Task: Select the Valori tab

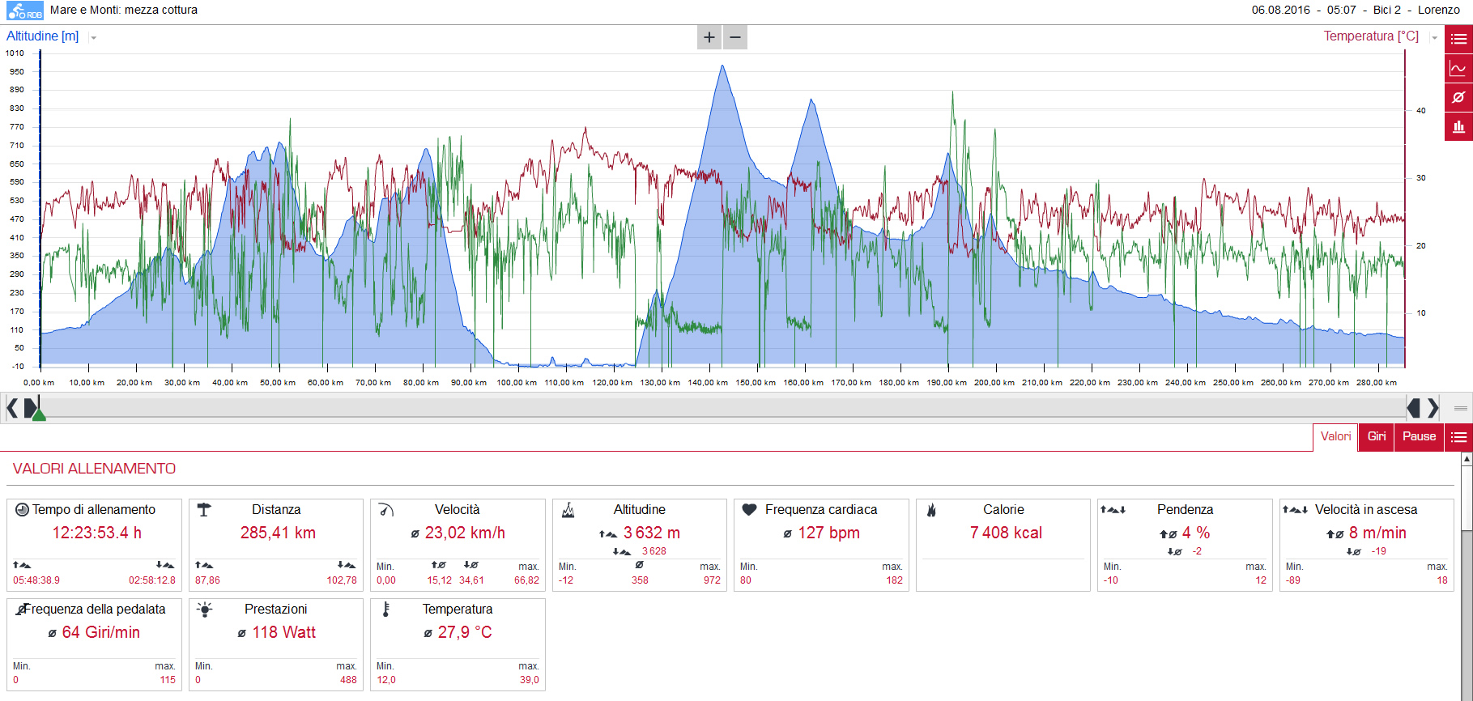Action: coord(1335,436)
